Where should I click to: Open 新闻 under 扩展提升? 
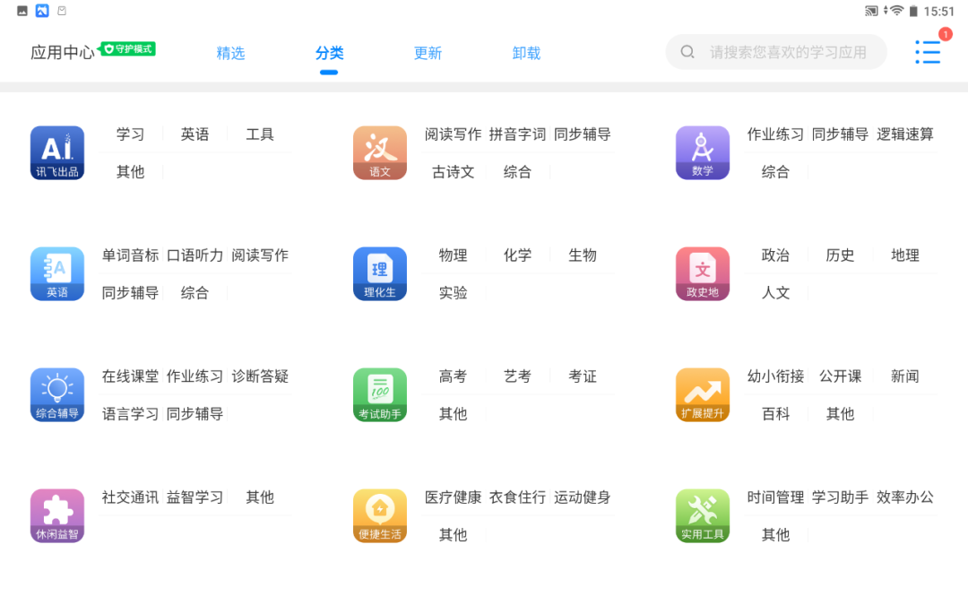[905, 376]
